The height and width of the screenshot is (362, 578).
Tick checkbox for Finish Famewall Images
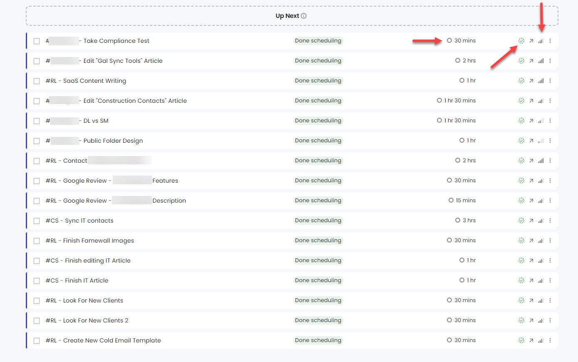point(37,241)
